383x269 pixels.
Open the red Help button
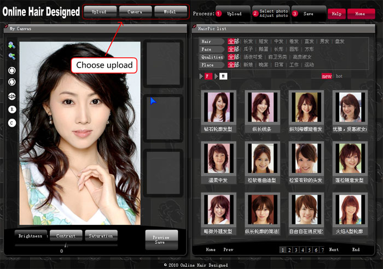click(x=336, y=14)
